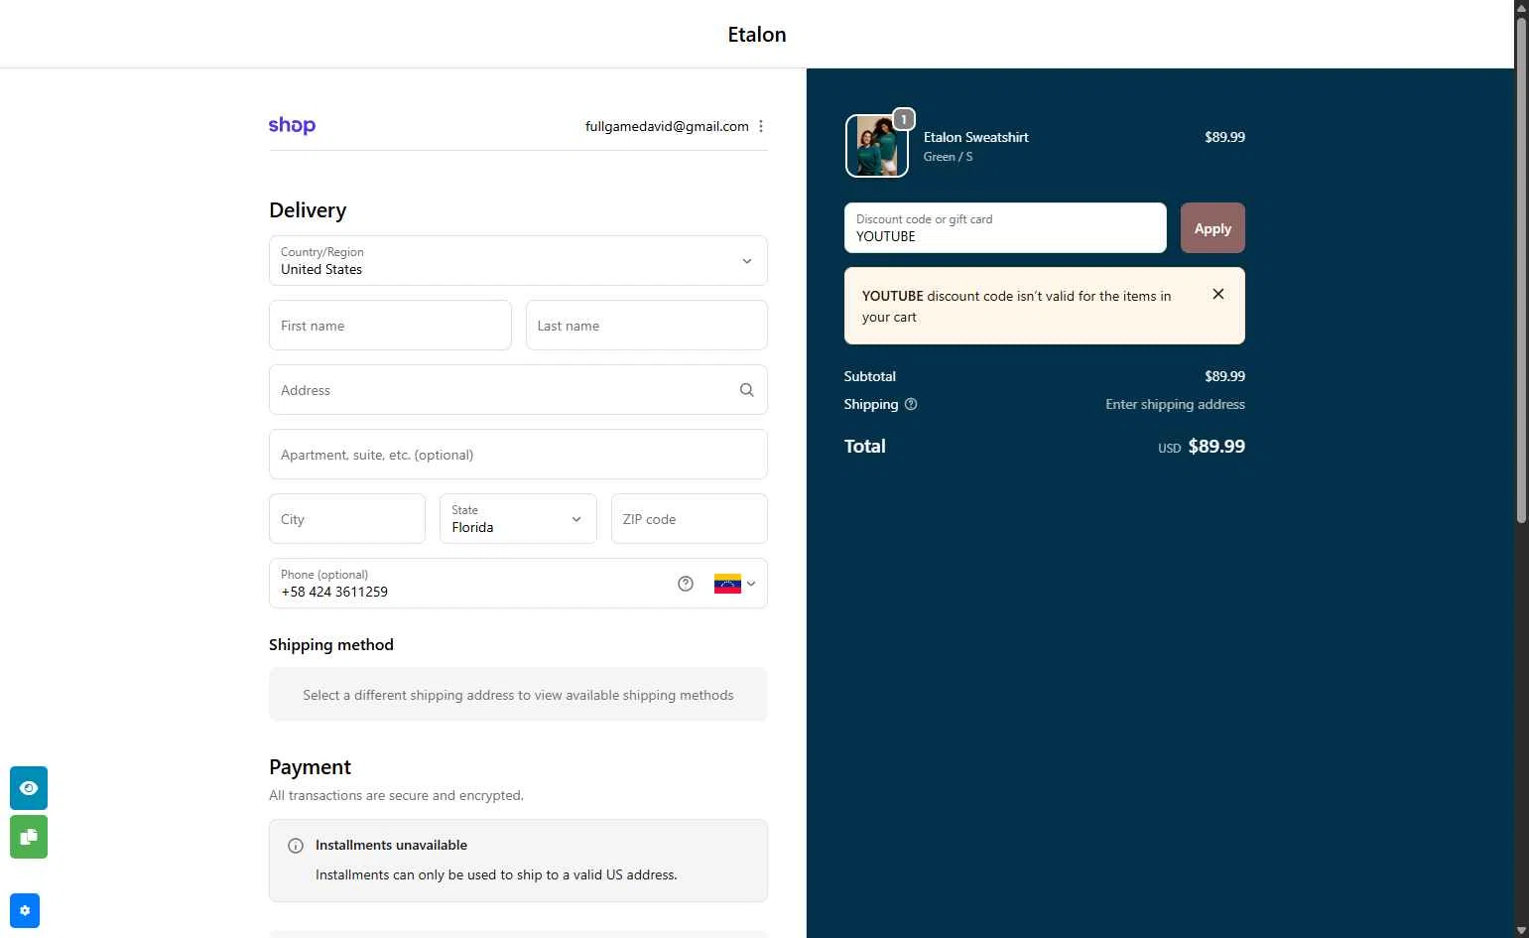
Task: Open the account options three-dot menu
Action: coord(761,126)
